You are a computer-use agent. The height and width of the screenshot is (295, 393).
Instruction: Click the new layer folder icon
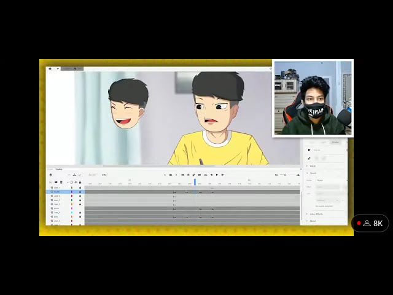point(56,182)
